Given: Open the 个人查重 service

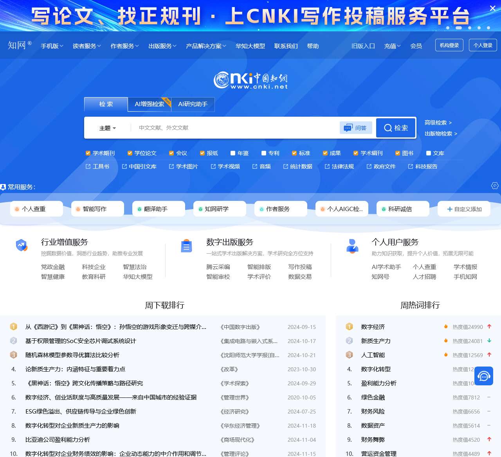Looking at the screenshot, I should click(36, 209).
